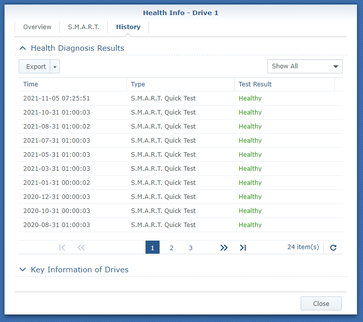Select the History tab
The image size is (363, 322).
click(128, 27)
